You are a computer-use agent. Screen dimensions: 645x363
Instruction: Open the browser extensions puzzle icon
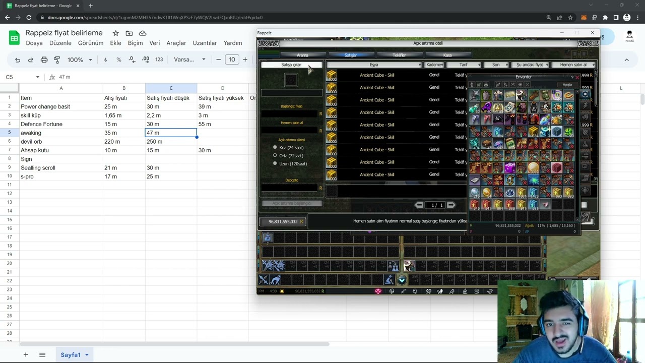[605, 18]
